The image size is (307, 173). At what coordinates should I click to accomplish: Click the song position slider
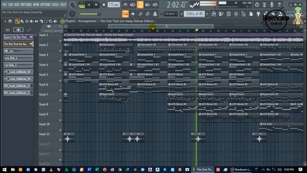tap(91, 14)
